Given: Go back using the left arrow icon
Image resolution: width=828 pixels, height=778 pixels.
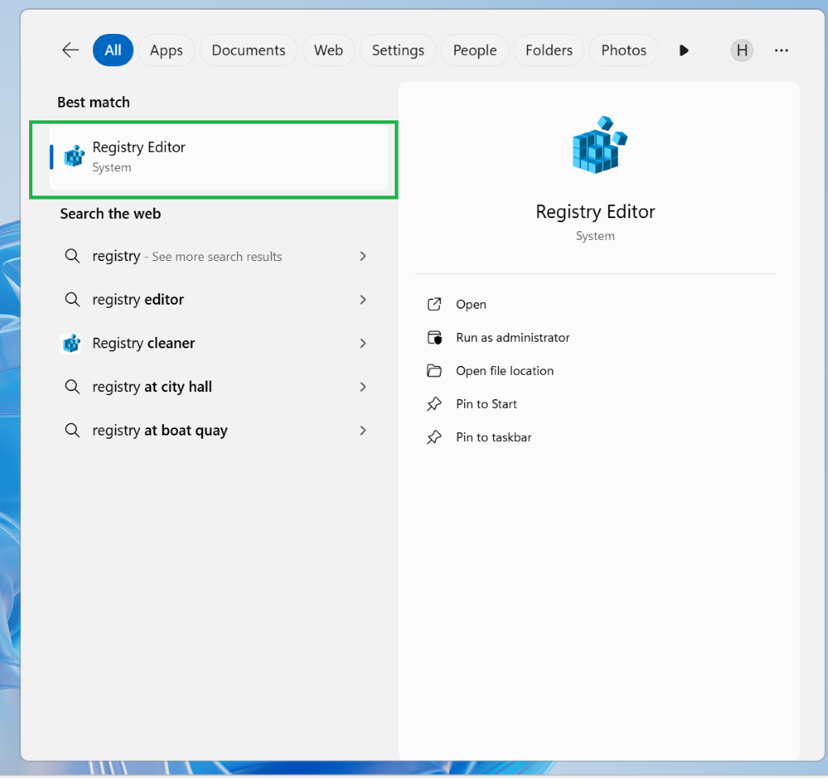Looking at the screenshot, I should (70, 50).
